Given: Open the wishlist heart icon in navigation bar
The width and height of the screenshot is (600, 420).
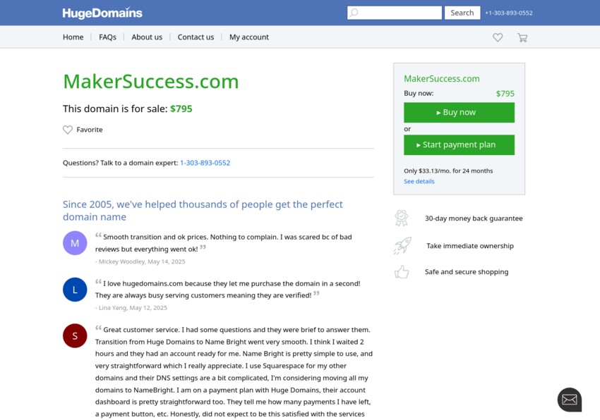Looking at the screenshot, I should [498, 37].
